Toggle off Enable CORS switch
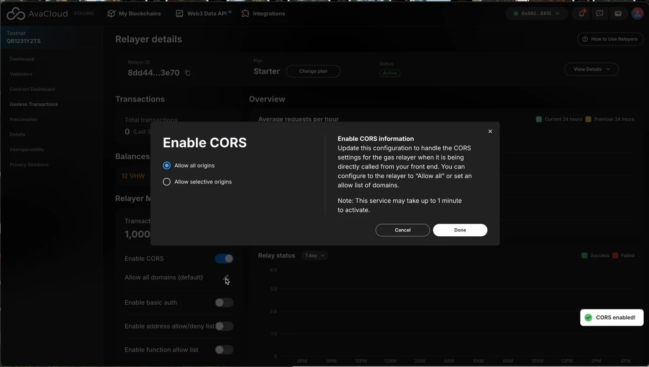 pyautogui.click(x=224, y=258)
